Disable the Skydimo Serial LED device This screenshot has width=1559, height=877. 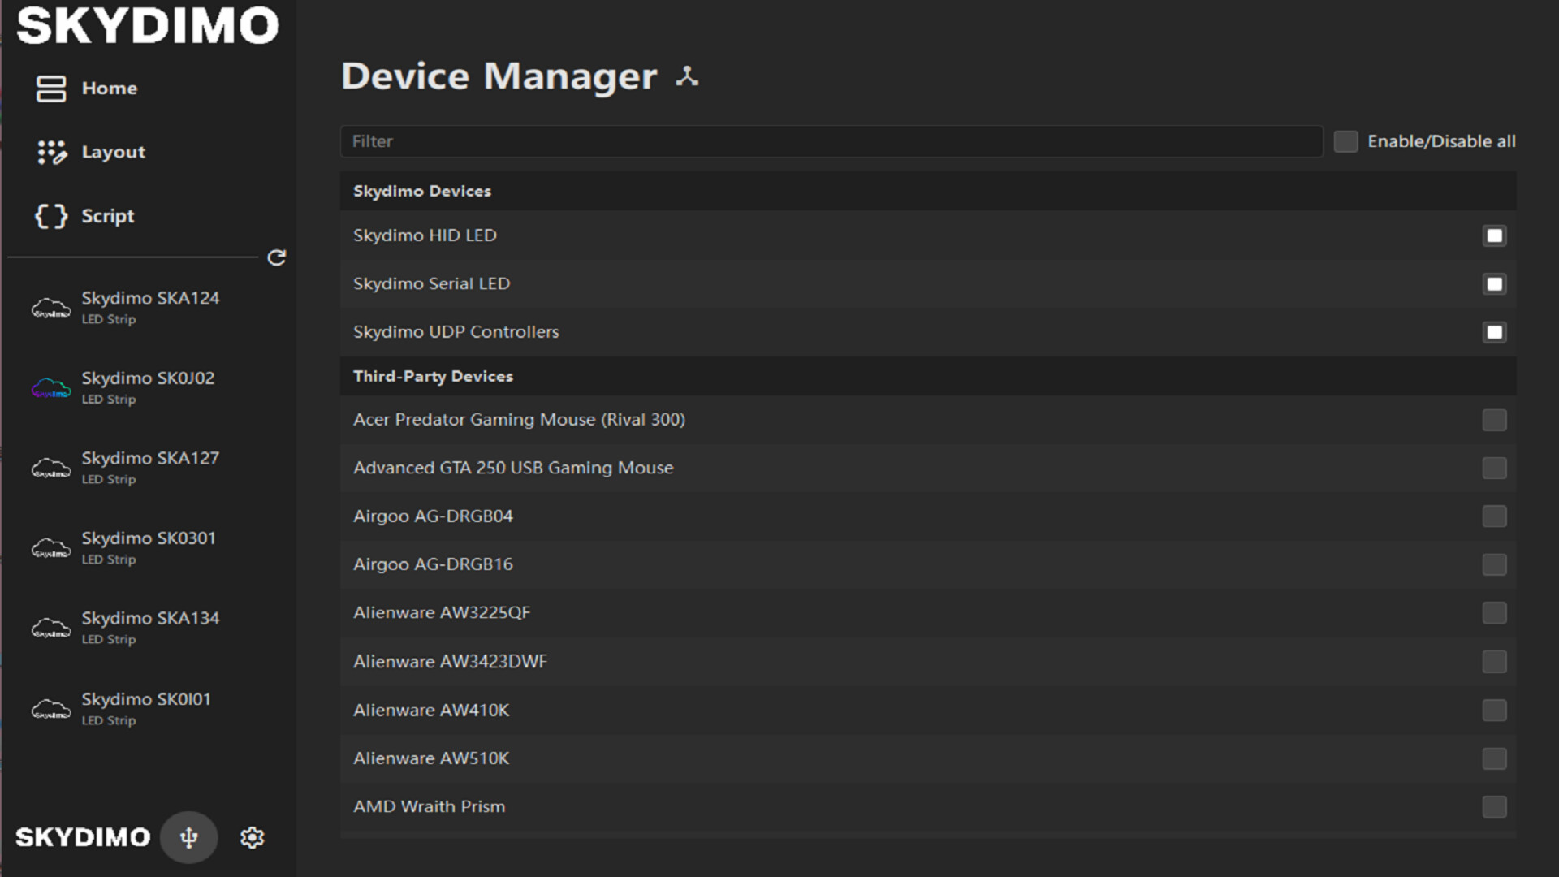(1494, 283)
